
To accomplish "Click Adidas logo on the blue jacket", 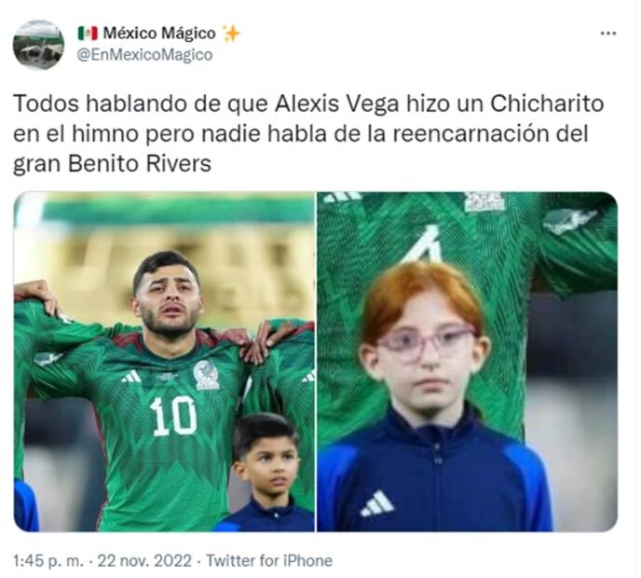I will tap(377, 503).
